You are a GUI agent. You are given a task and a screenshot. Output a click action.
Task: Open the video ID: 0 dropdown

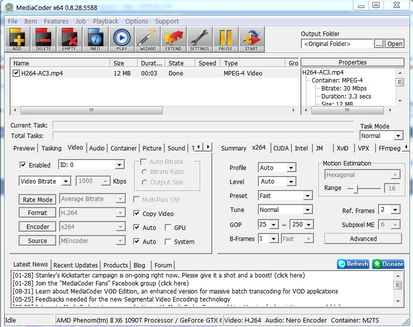(x=92, y=164)
